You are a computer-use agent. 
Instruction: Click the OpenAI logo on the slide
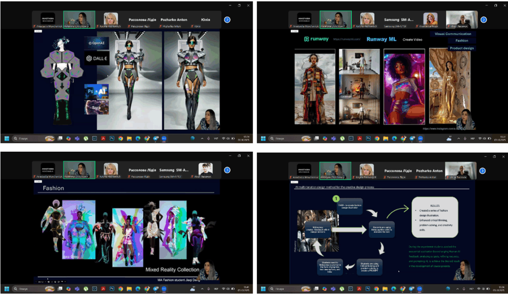coord(96,43)
